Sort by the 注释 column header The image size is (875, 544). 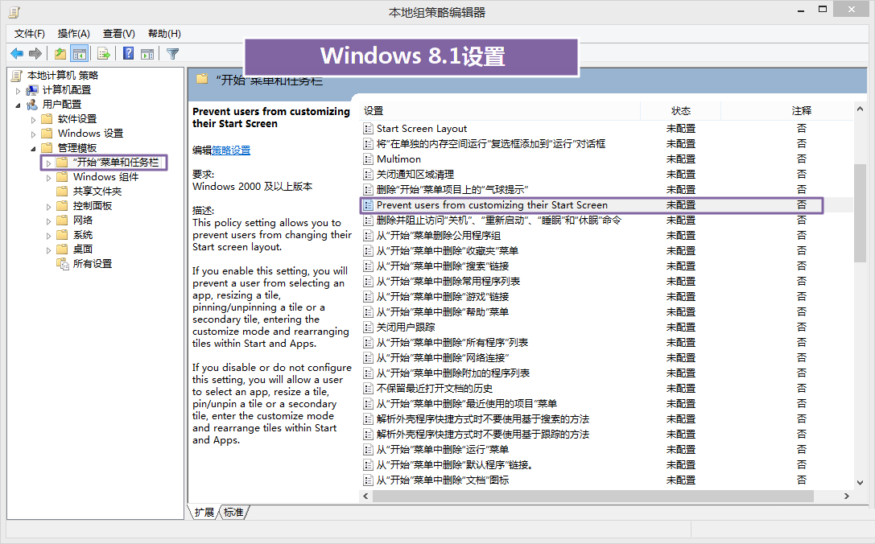pyautogui.click(x=801, y=110)
